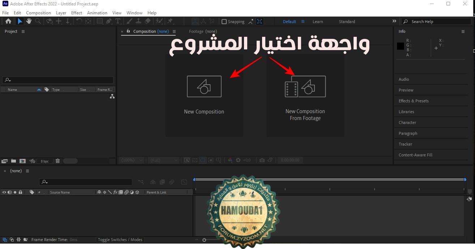Open the timeline (none) panel menu
This screenshot has width=475, height=249.
click(x=27, y=171)
